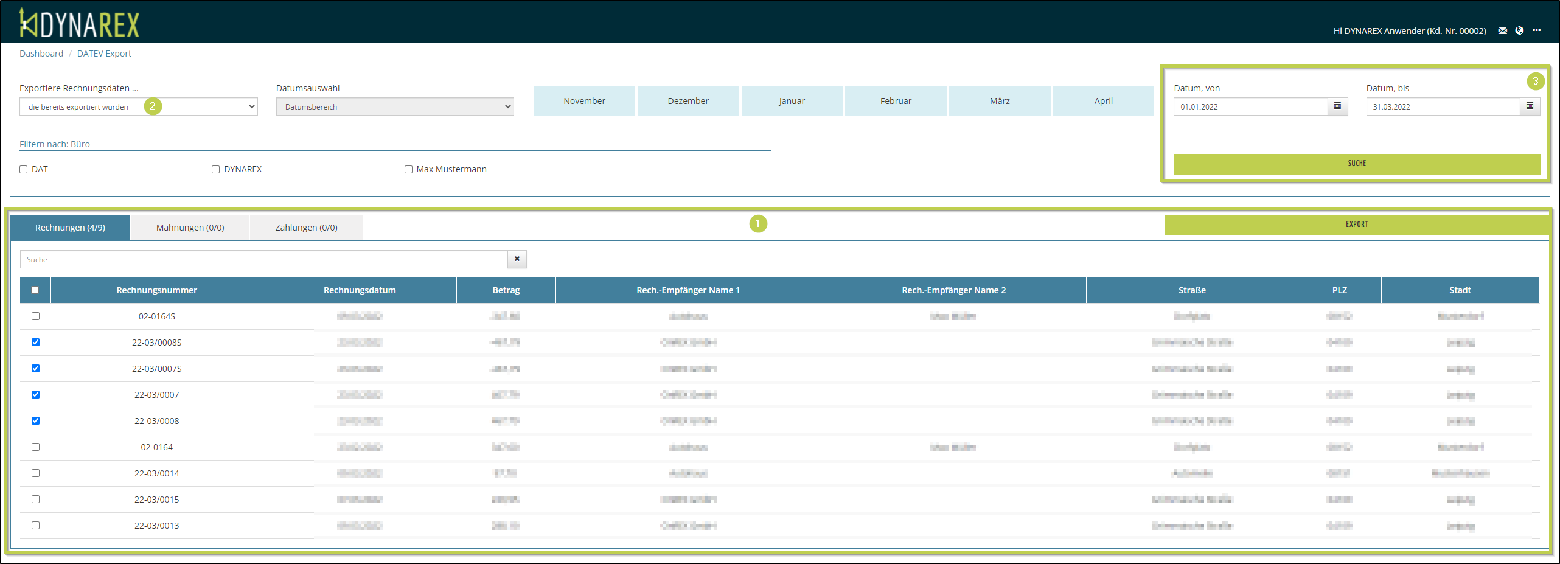
Task: Switch to the Zahlungen (0/0) tab
Action: pos(306,228)
